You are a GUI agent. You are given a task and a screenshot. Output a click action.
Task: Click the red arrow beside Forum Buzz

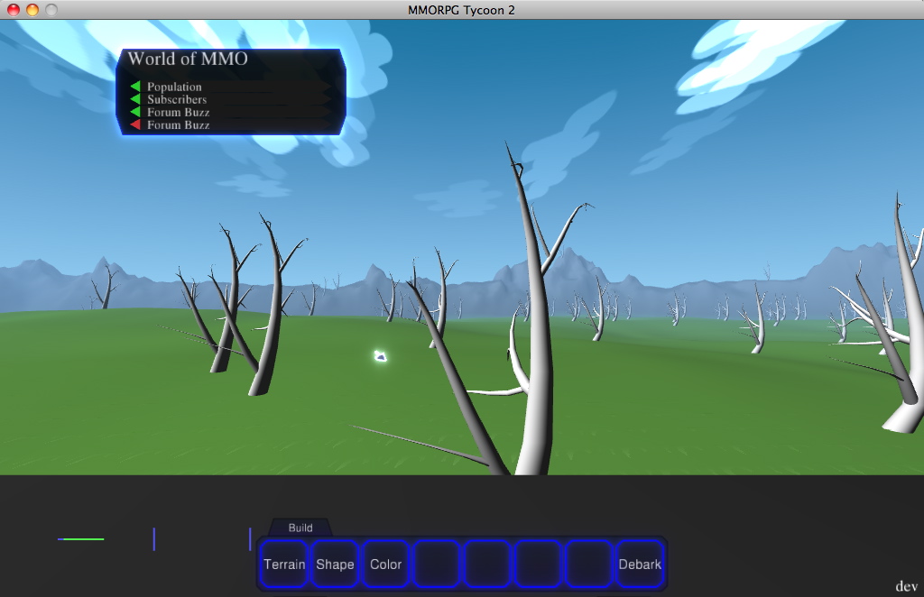coord(135,124)
